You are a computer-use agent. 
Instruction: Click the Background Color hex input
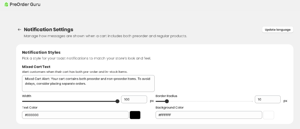click(209, 115)
